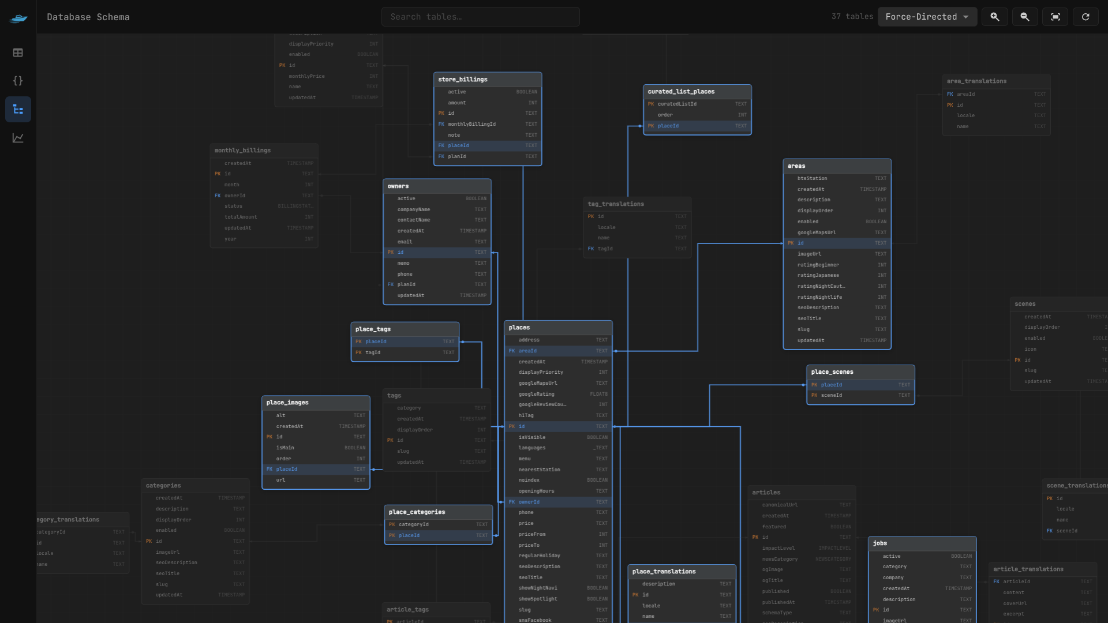Focus the Search tables input field
This screenshot has width=1108, height=623.
point(481,17)
